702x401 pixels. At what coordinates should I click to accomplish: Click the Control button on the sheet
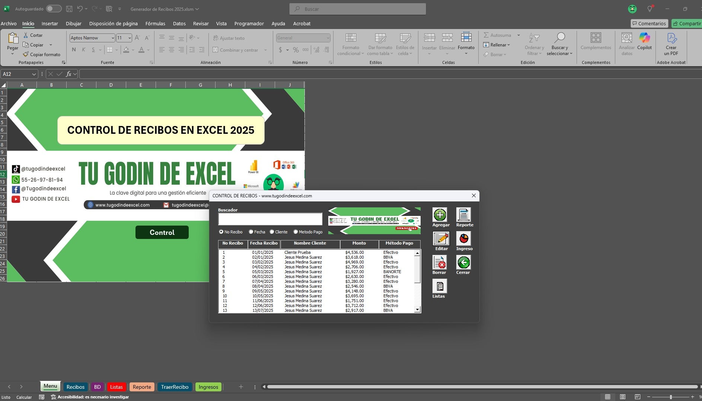click(x=162, y=232)
